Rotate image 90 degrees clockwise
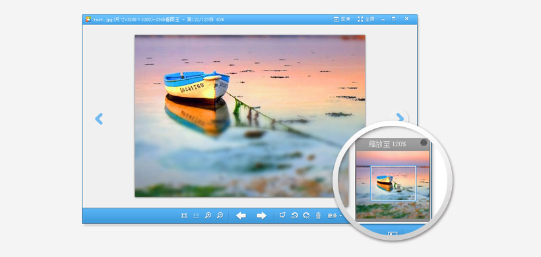This screenshot has height=257, width=541. [x=306, y=215]
